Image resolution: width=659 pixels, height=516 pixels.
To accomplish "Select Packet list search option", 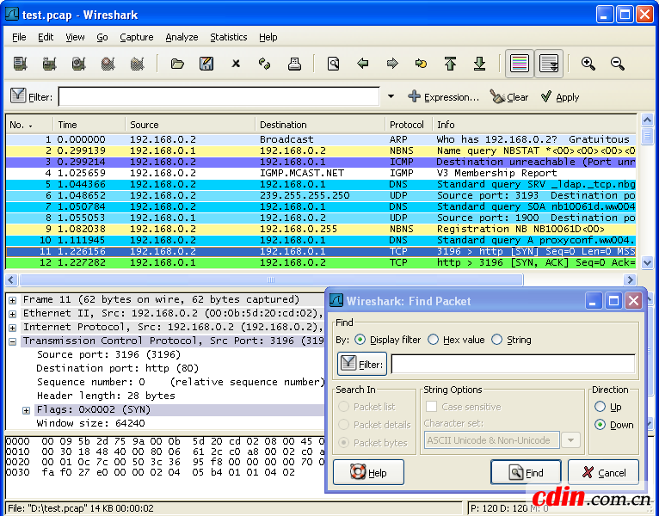I will (344, 406).
